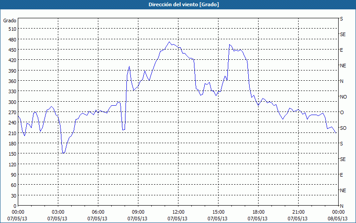The height and width of the screenshot is (223, 356).
Task: Click the 'NE' label level with 390
Action: point(343,66)
